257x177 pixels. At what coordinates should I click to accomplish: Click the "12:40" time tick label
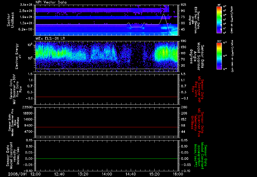tap(59, 174)
